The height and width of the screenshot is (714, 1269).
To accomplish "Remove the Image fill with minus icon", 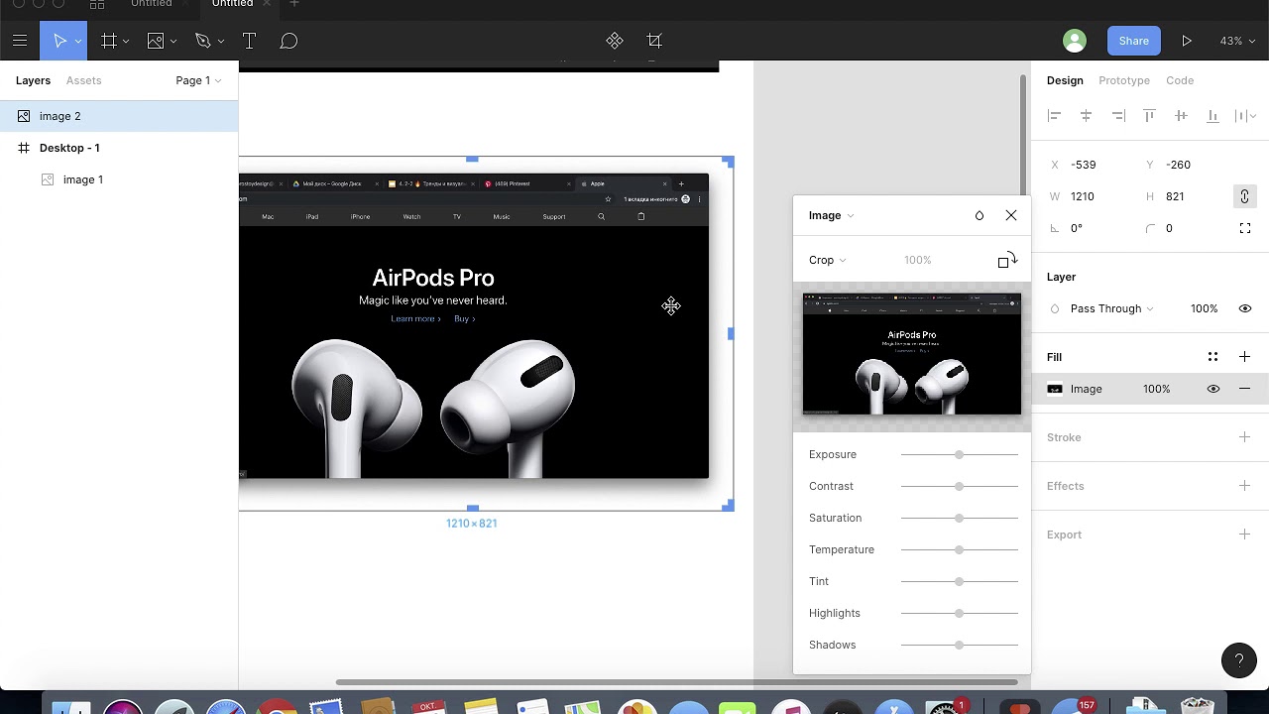I will coord(1244,389).
